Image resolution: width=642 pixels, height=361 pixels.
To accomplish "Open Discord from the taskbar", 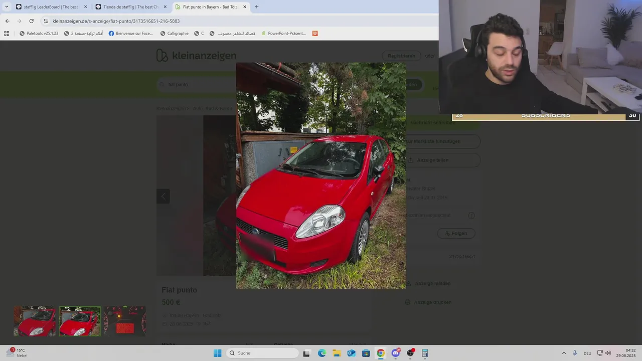I will click(396, 353).
